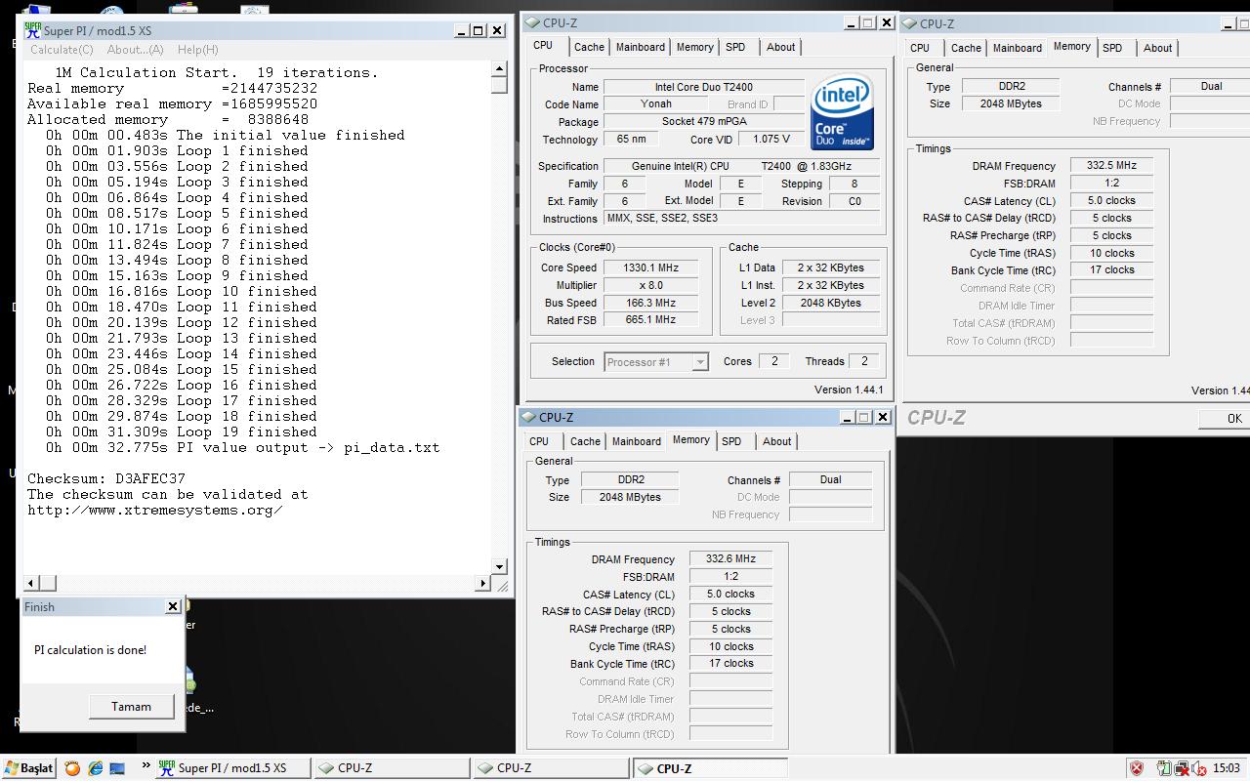Click the Show Desktop quick launch icon
Screen dimensions: 1250x781
coord(118,768)
